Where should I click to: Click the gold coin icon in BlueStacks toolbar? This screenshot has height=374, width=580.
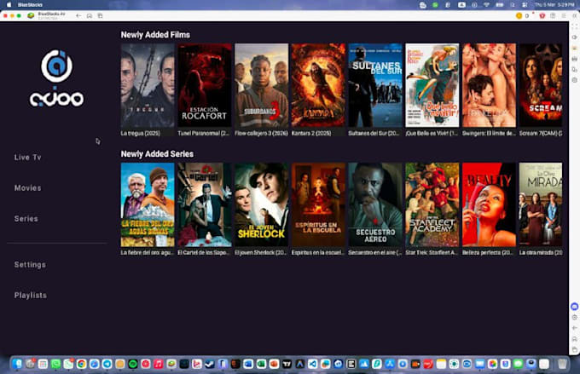pos(519,16)
